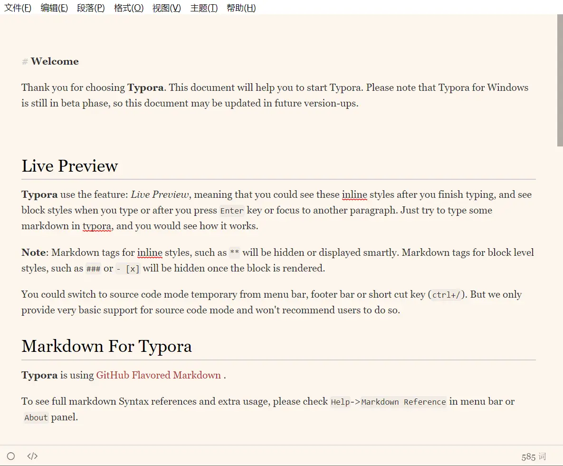
Task: Show the 585 词 word count details
Action: (x=534, y=456)
